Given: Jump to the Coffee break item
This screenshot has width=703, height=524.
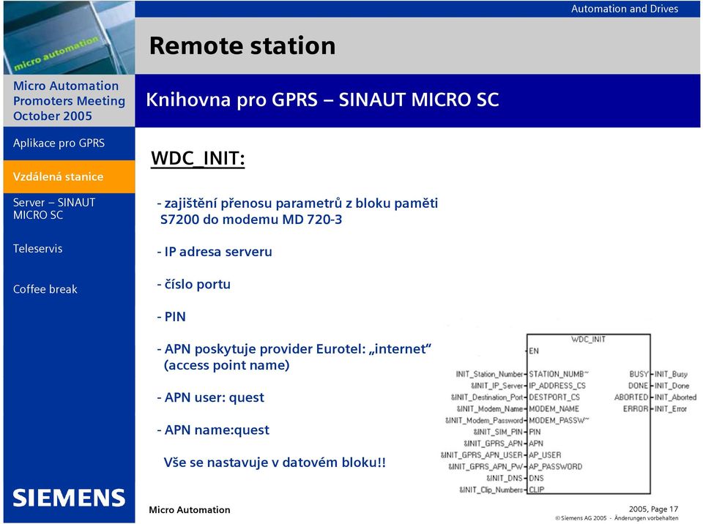Looking at the screenshot, I should (45, 289).
